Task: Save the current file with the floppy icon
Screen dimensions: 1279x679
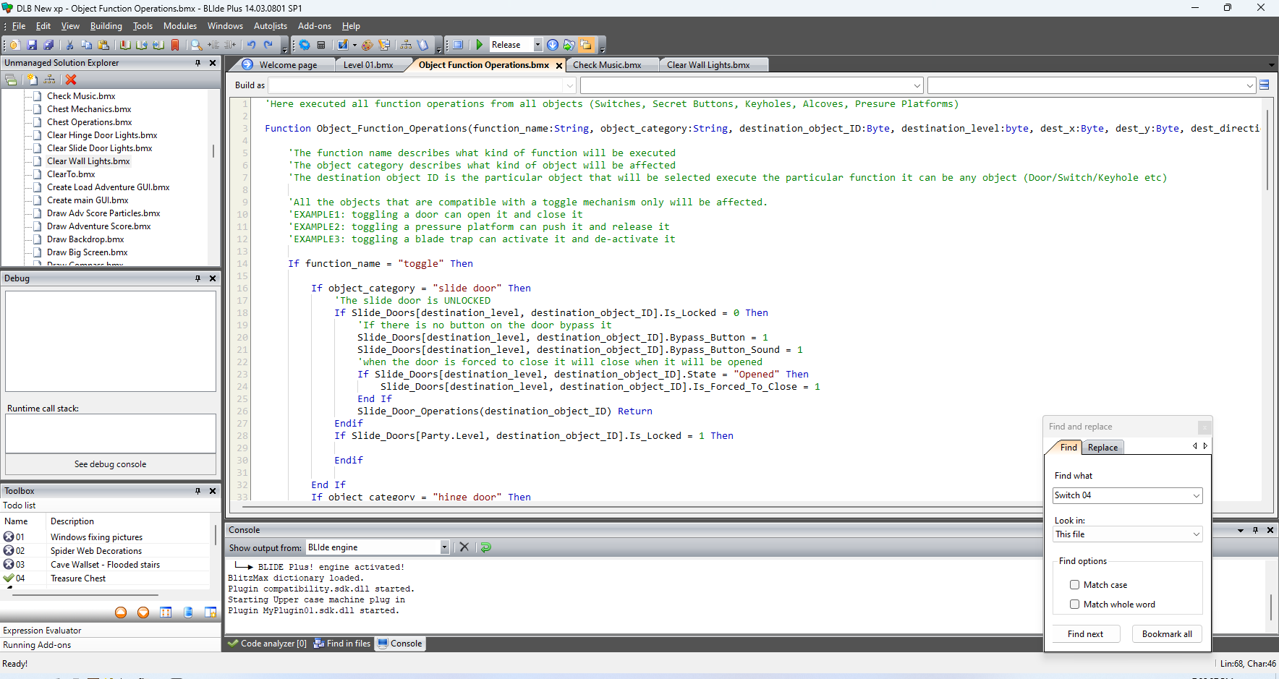Action: (x=32, y=45)
